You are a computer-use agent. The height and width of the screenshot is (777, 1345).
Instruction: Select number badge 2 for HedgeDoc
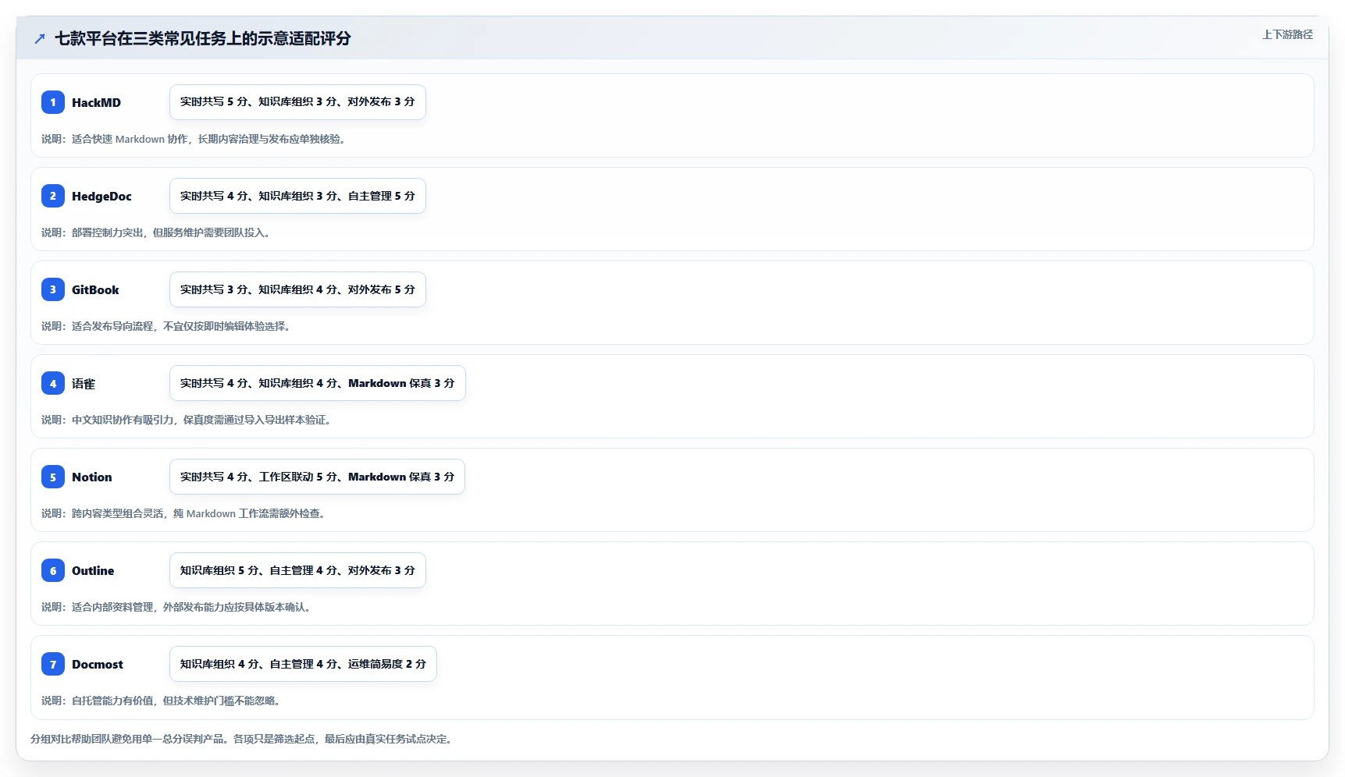53,196
